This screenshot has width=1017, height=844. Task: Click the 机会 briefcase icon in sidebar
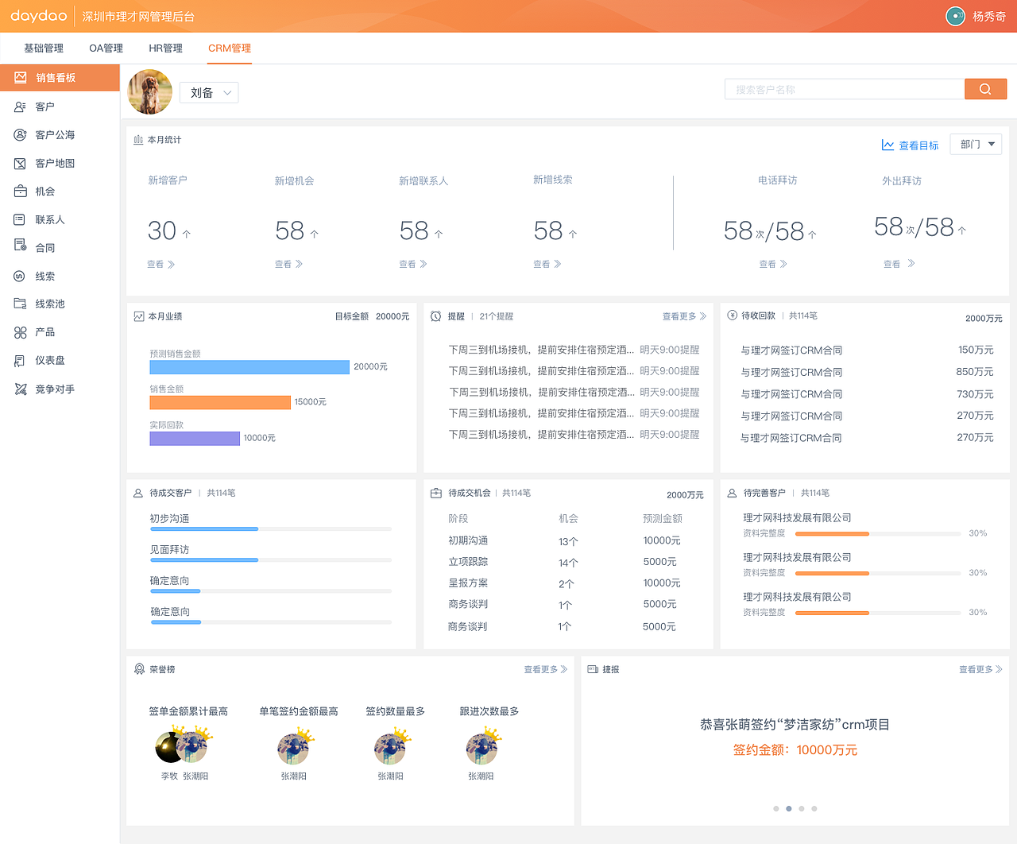21,192
